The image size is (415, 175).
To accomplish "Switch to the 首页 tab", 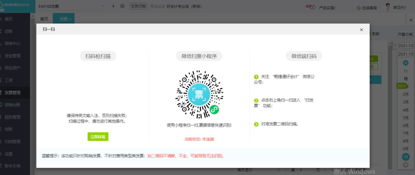I will [x=44, y=19].
